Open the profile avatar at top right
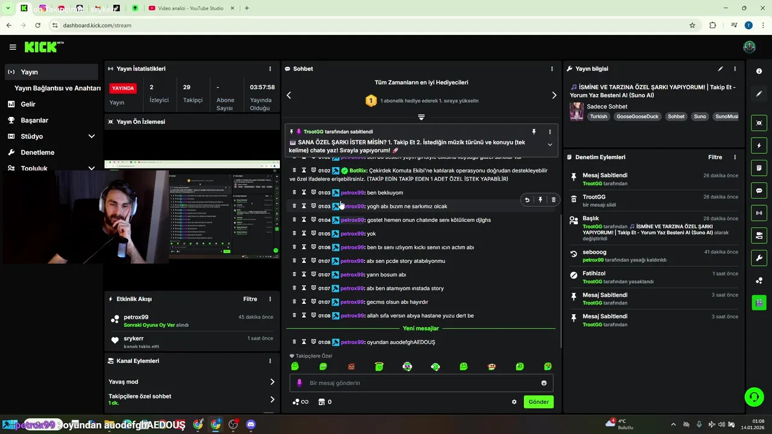Image resolution: width=772 pixels, height=434 pixels. (x=749, y=47)
